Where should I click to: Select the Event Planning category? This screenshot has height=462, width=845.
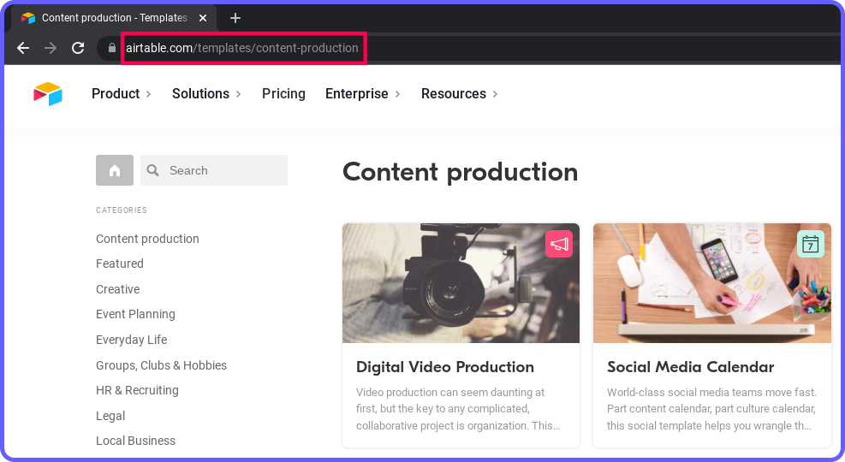pyautogui.click(x=135, y=314)
